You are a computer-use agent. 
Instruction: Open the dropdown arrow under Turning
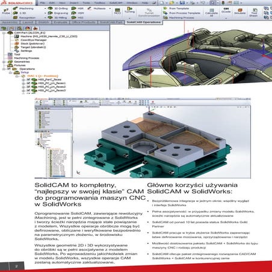point(129,18)
